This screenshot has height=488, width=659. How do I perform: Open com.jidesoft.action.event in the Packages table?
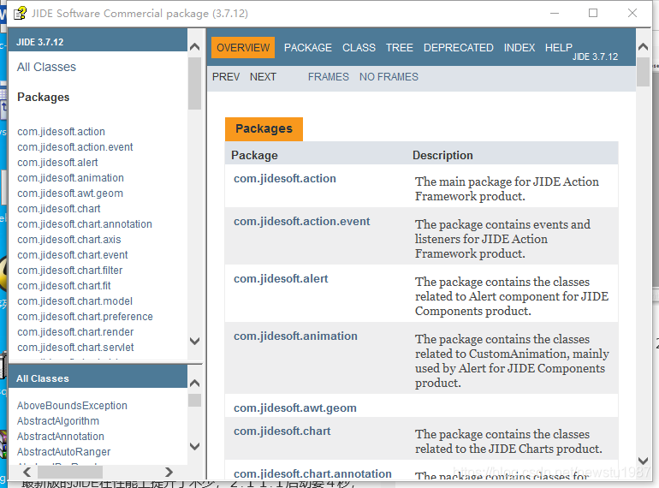click(302, 222)
